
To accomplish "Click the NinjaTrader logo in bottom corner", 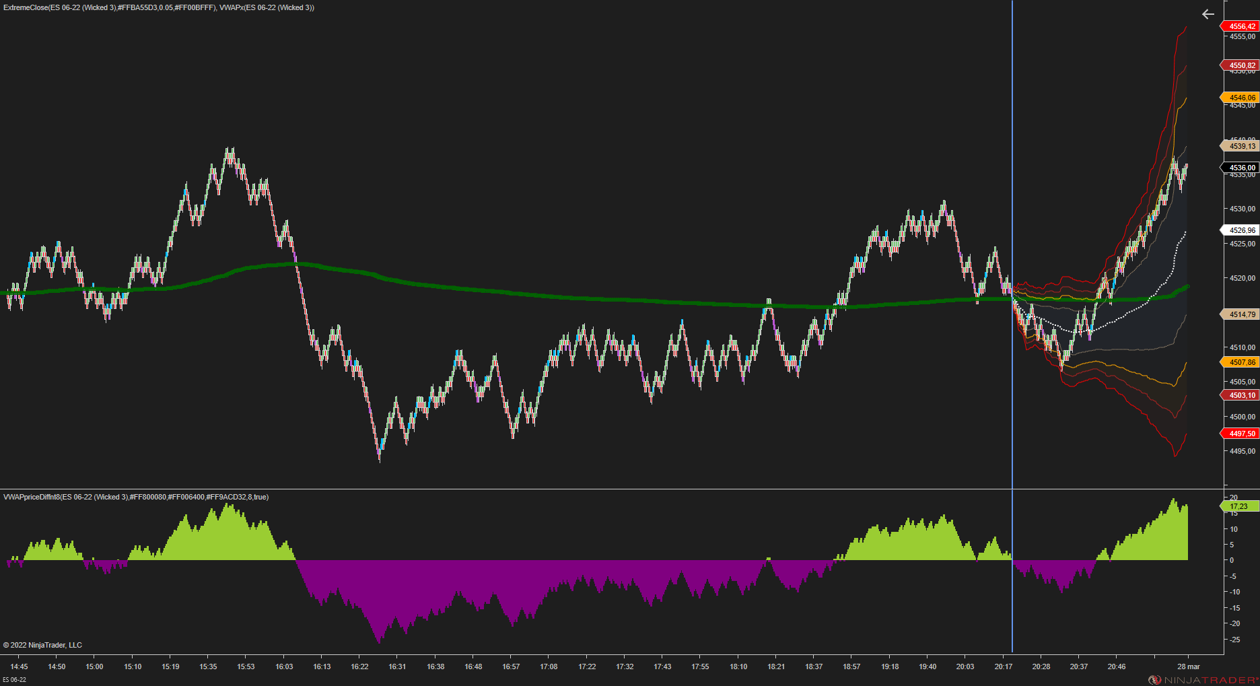I will tap(1203, 680).
